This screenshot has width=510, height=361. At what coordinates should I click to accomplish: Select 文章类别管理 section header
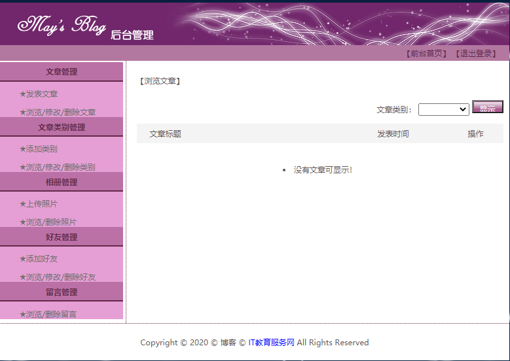(x=62, y=127)
